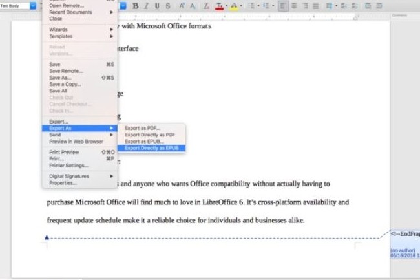Screen dimensions: 420x280
Task: Toggle bulleted list
Action: click(251, 6)
